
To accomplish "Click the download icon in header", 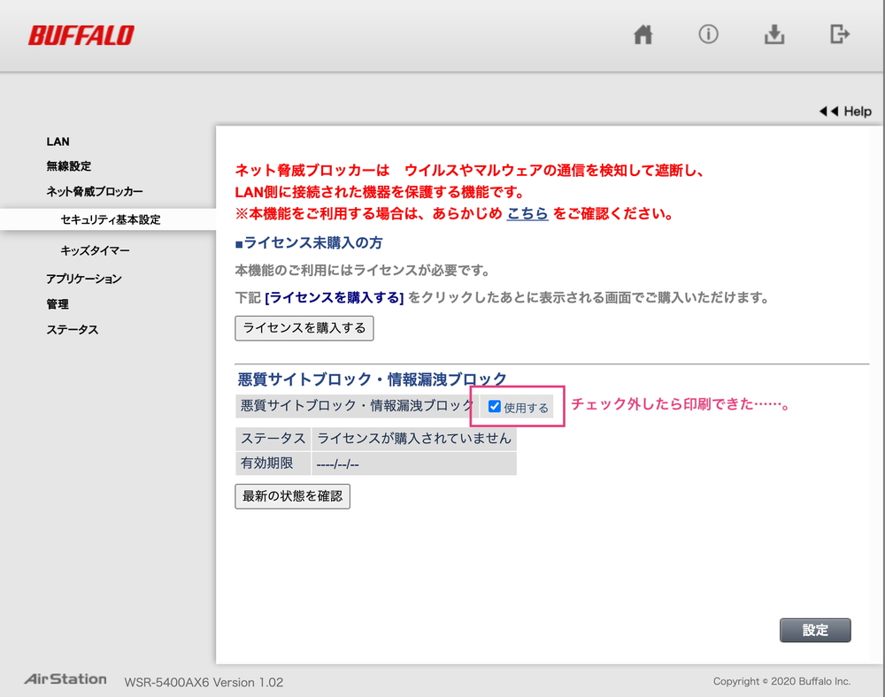I will tap(774, 34).
